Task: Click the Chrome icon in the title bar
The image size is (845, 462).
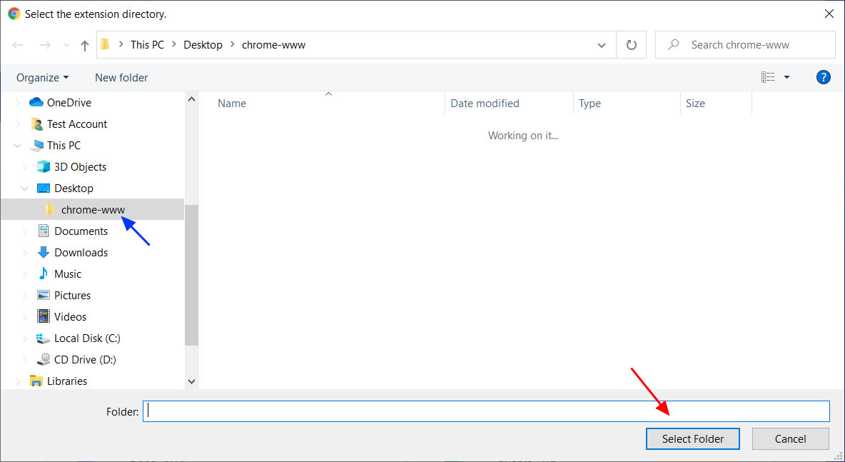Action: [x=14, y=13]
